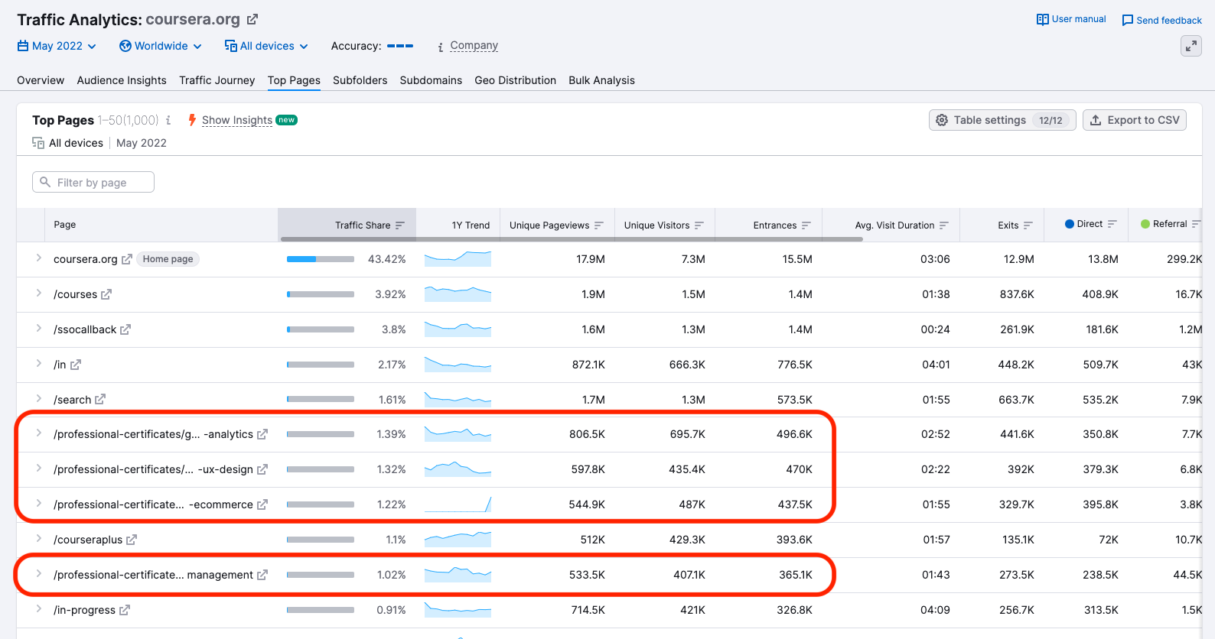
Task: Sort by Traffic Share column icon
Action: 399,225
